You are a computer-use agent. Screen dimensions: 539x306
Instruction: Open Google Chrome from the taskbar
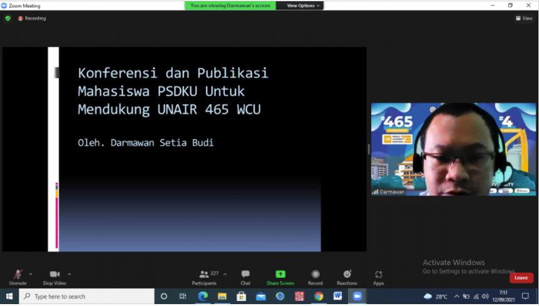(x=318, y=296)
